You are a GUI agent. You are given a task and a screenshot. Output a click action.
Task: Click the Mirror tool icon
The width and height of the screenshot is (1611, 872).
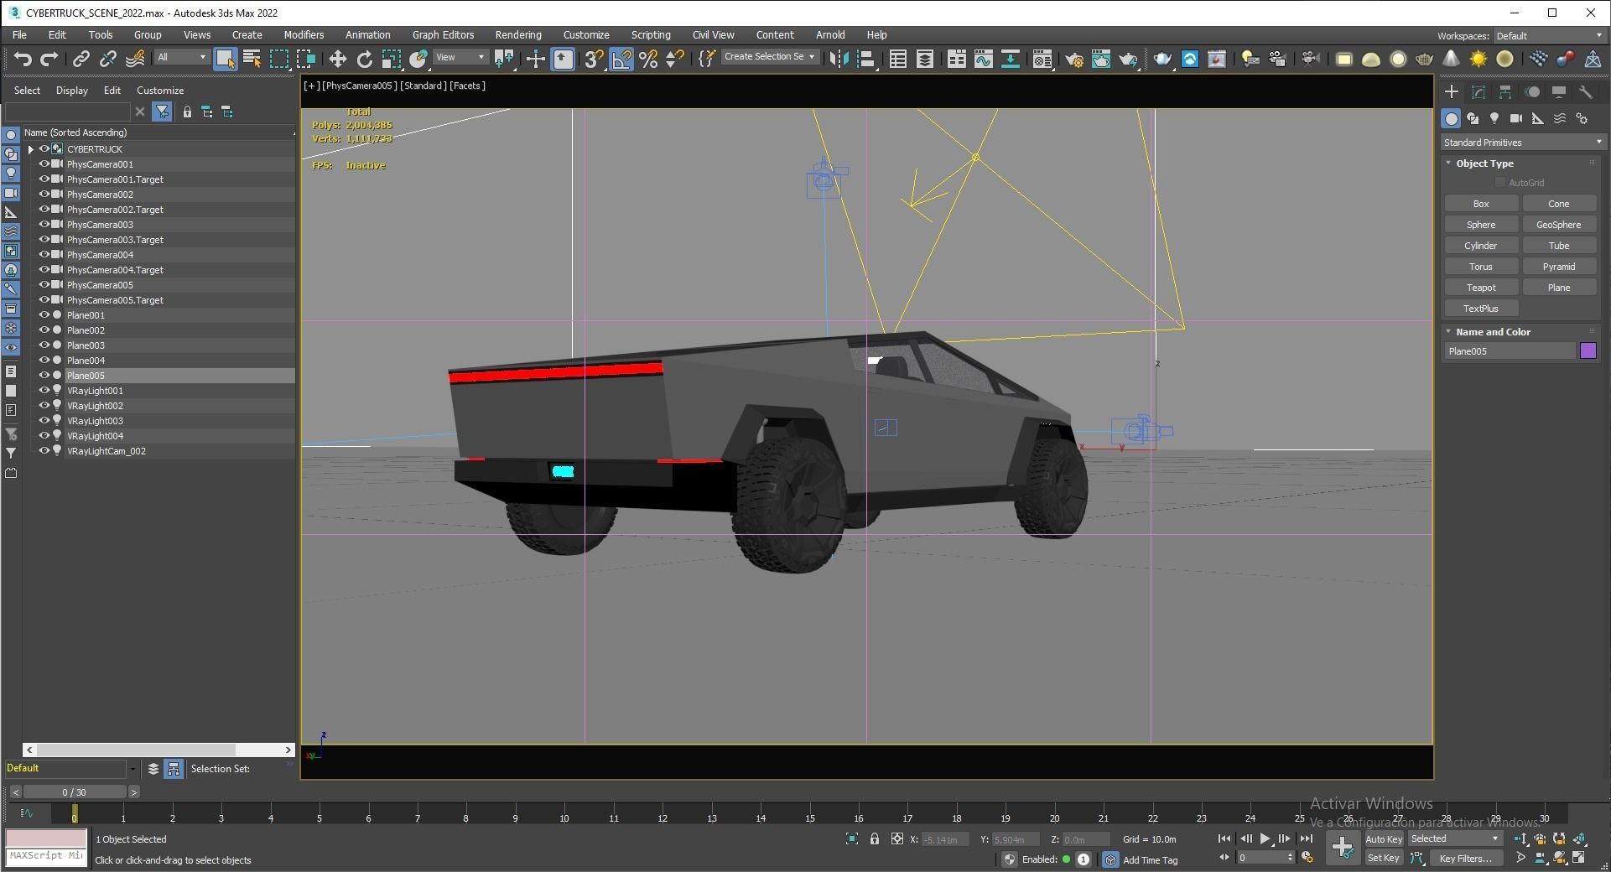839,59
